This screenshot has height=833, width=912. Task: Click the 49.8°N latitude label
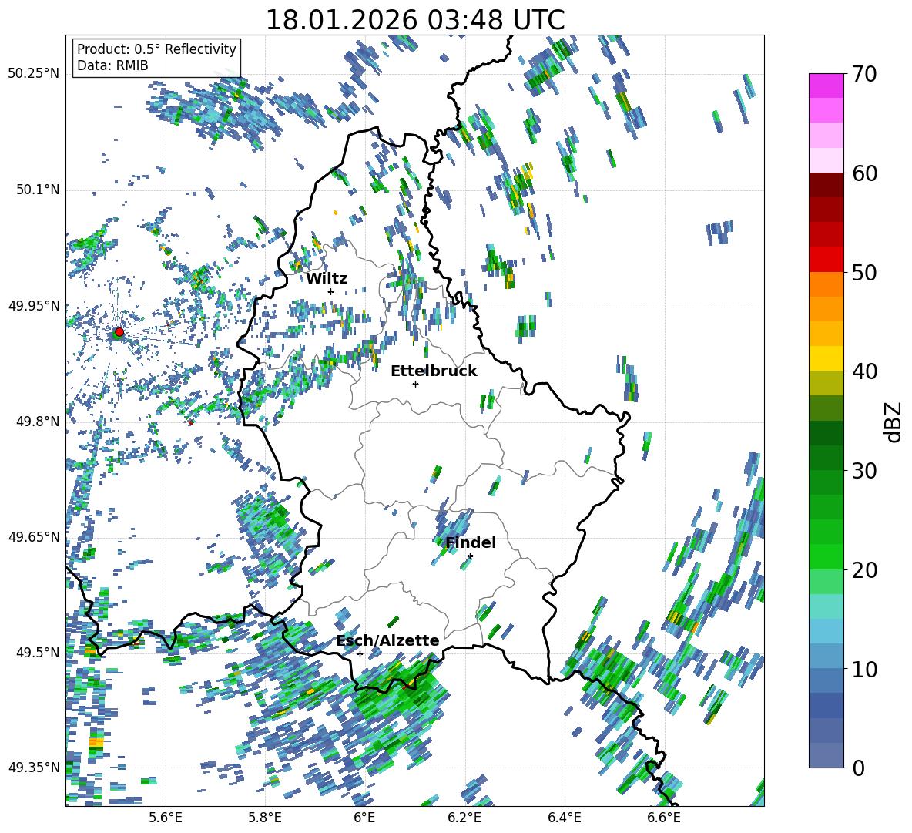point(38,422)
